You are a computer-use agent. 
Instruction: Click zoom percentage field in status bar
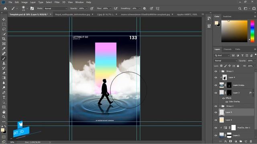tap(12, 142)
